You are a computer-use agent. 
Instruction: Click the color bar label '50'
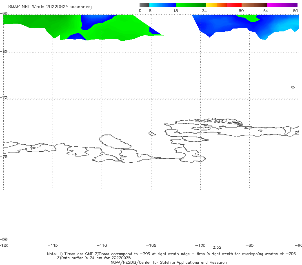[241, 11]
